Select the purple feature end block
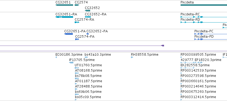Image resolution: width=227 pixels, height=101 pixels. click(162, 46)
